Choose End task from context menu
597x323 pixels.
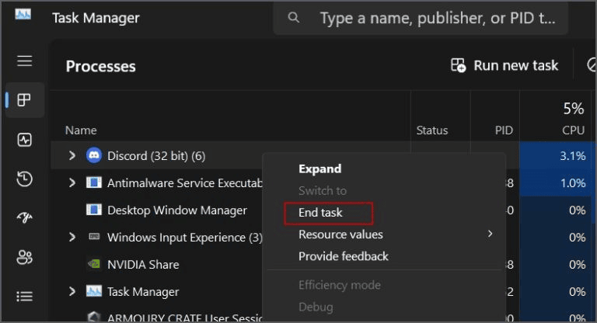click(x=320, y=213)
